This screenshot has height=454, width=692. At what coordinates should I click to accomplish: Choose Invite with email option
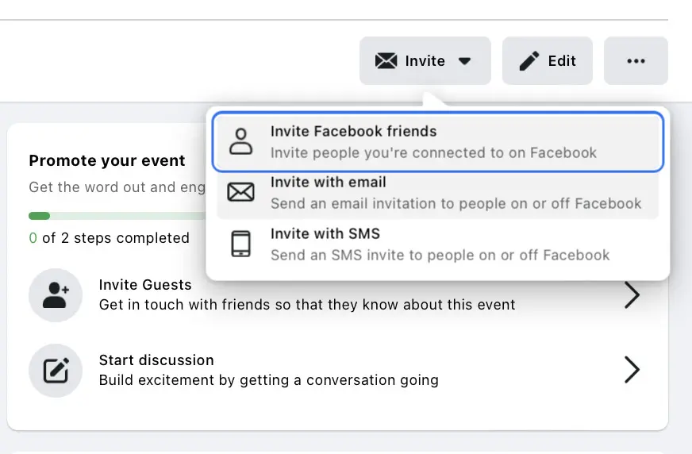(x=438, y=193)
